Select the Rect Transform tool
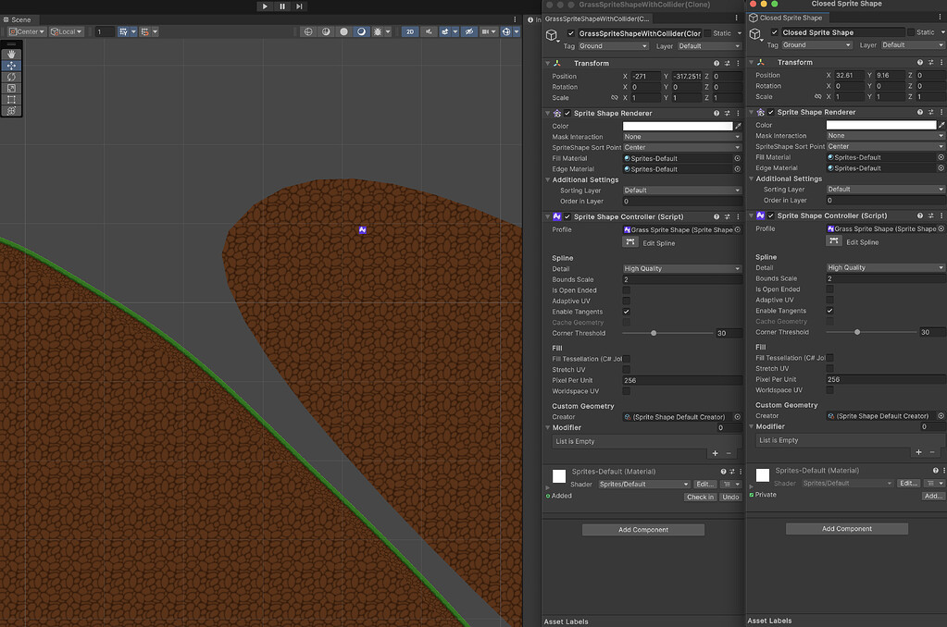 [x=11, y=99]
